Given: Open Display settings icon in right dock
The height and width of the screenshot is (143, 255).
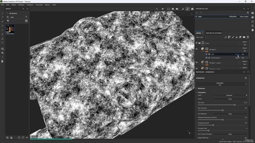Looking at the screenshot, I should pos(253,13).
